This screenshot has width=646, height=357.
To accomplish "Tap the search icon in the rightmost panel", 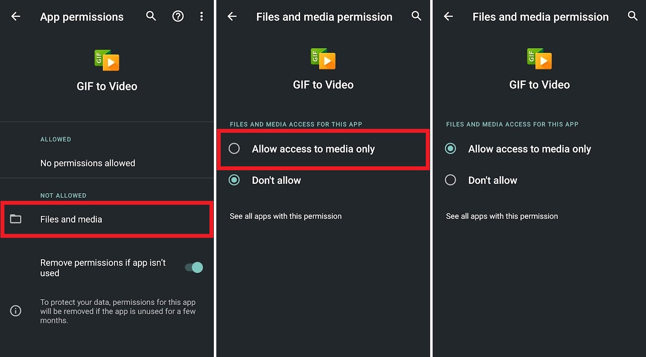I will click(633, 16).
